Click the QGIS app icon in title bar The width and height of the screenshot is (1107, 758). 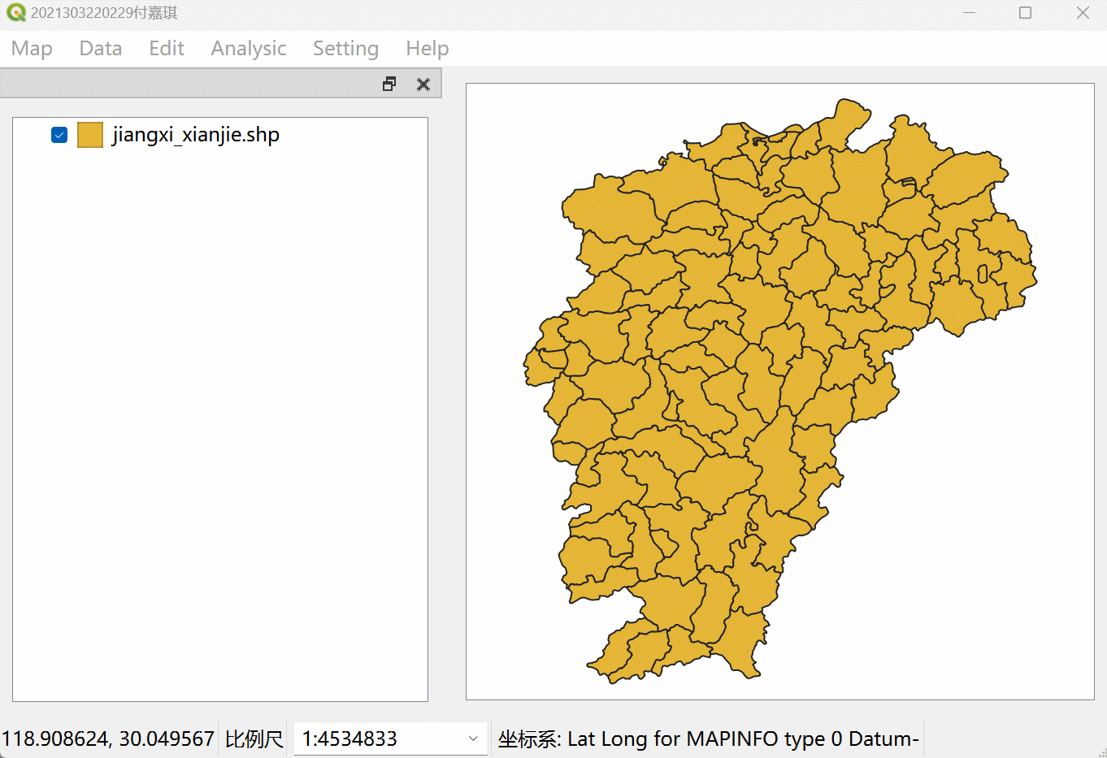15,13
